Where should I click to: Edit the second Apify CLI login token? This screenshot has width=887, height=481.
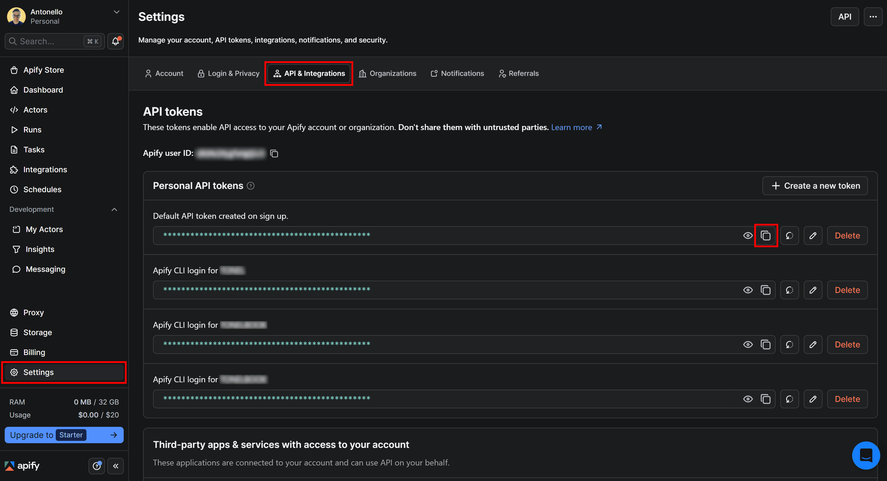(x=813, y=344)
